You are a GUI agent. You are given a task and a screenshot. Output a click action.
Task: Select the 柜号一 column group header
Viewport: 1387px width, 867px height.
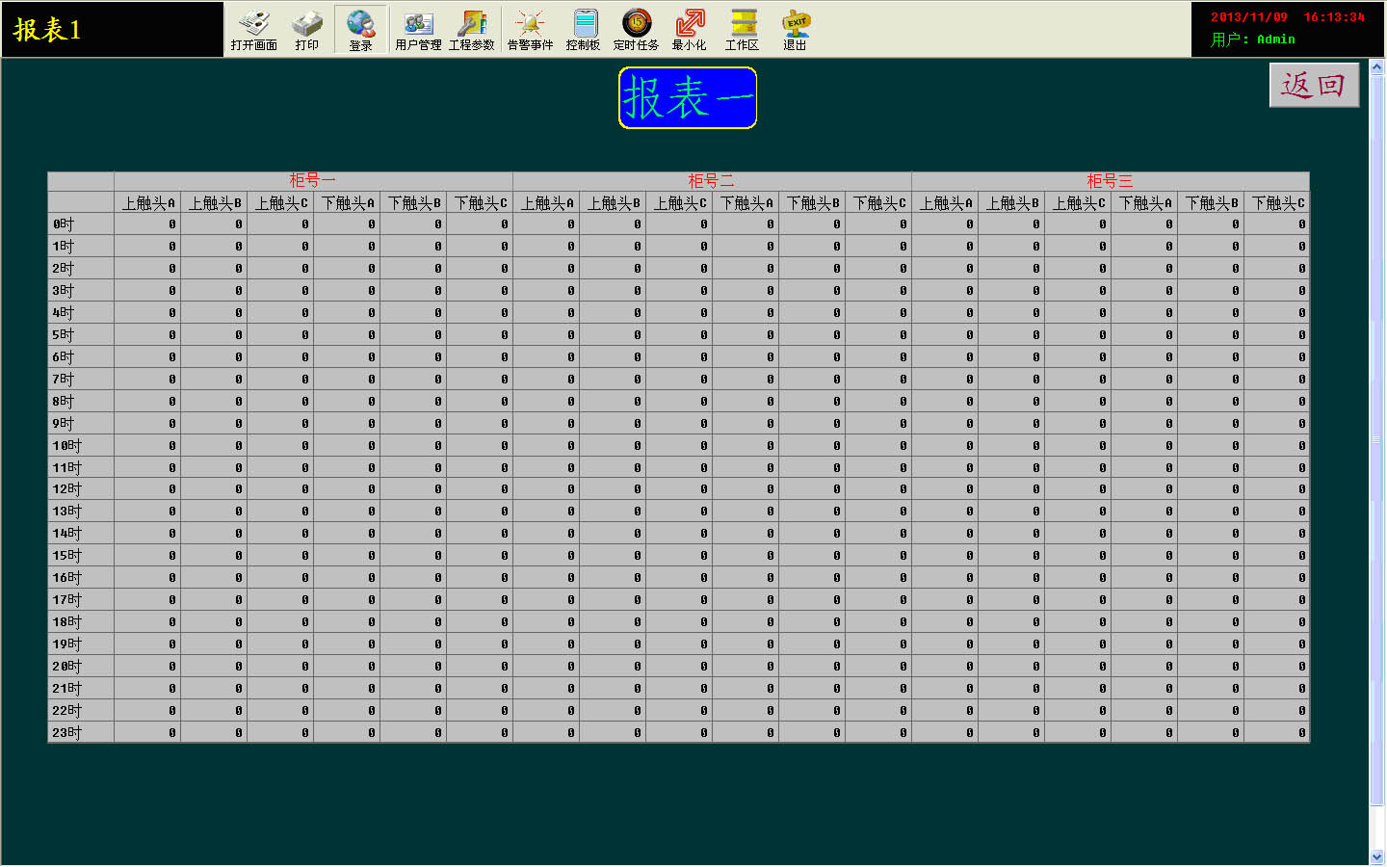[x=313, y=181]
